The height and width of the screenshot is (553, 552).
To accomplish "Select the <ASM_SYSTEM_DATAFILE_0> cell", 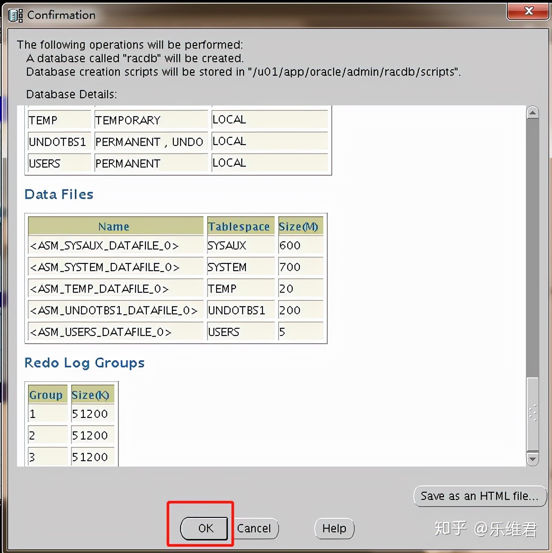I will coord(116,267).
